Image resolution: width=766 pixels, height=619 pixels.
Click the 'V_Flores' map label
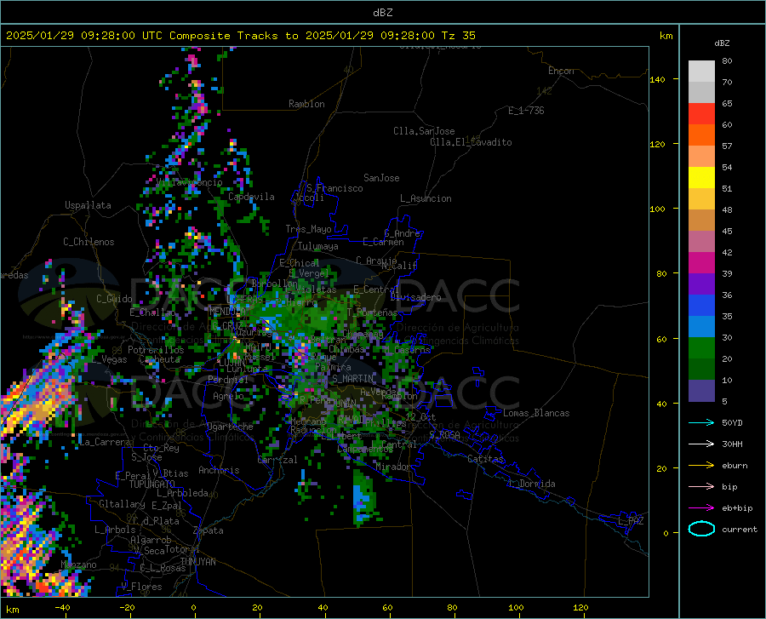pos(141,587)
